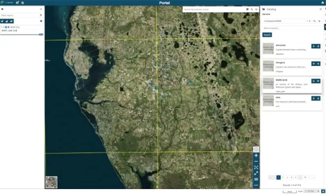Switch the map to 3D mode
The image size is (326, 194).
pos(256,179)
